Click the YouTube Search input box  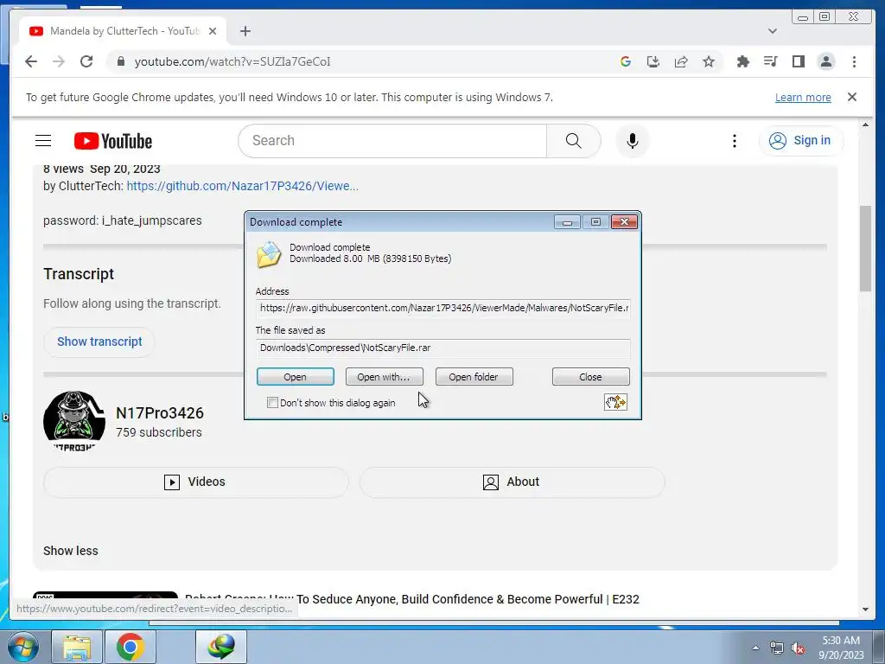pyautogui.click(x=392, y=141)
